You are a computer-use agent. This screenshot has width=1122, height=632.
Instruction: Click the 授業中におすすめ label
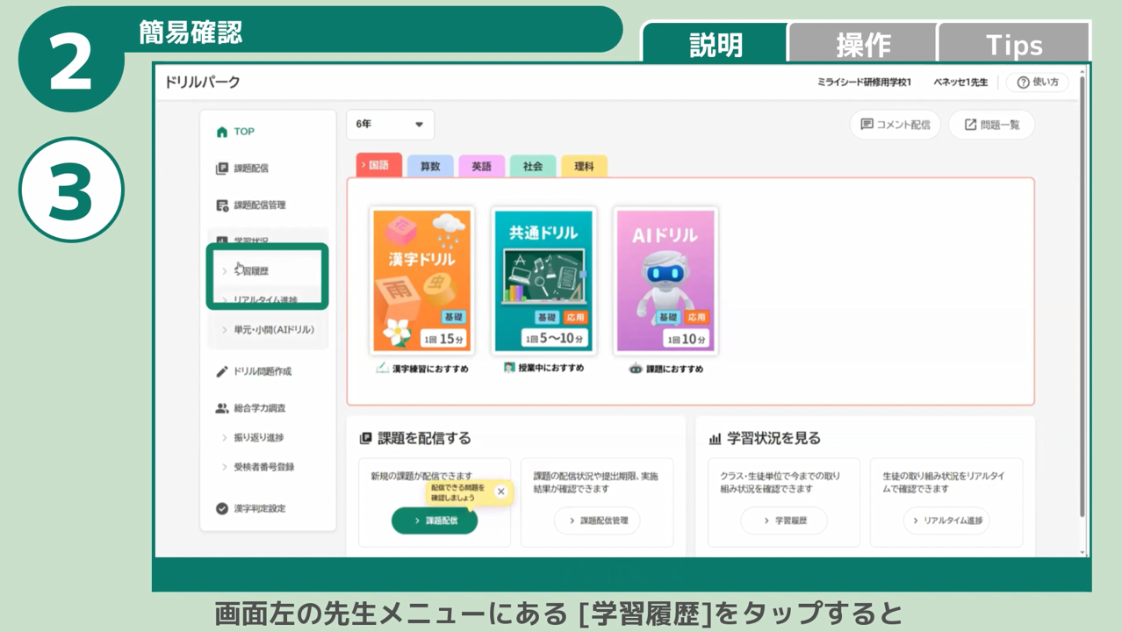pos(551,369)
